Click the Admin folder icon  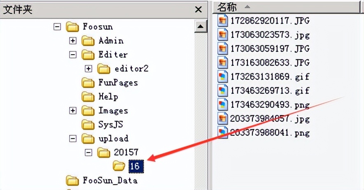88,41
